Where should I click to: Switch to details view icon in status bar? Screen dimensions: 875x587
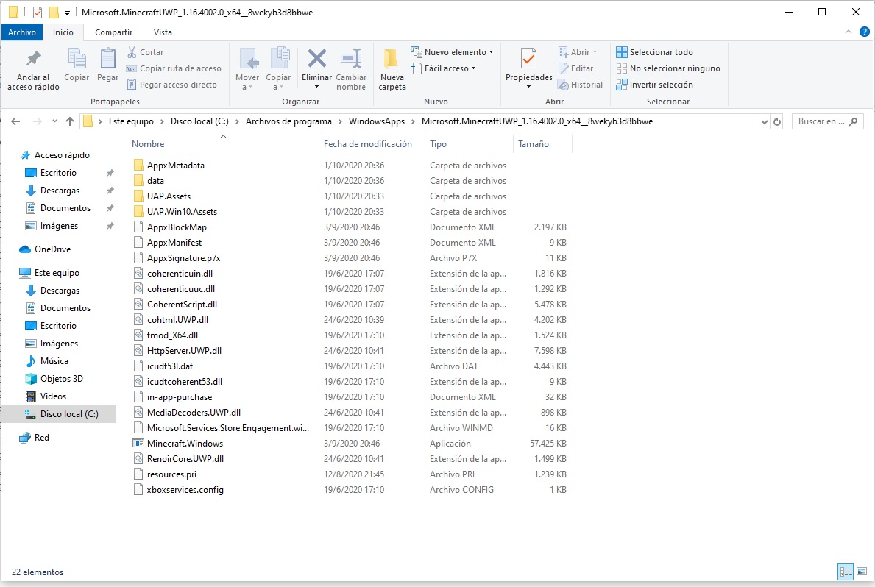846,572
